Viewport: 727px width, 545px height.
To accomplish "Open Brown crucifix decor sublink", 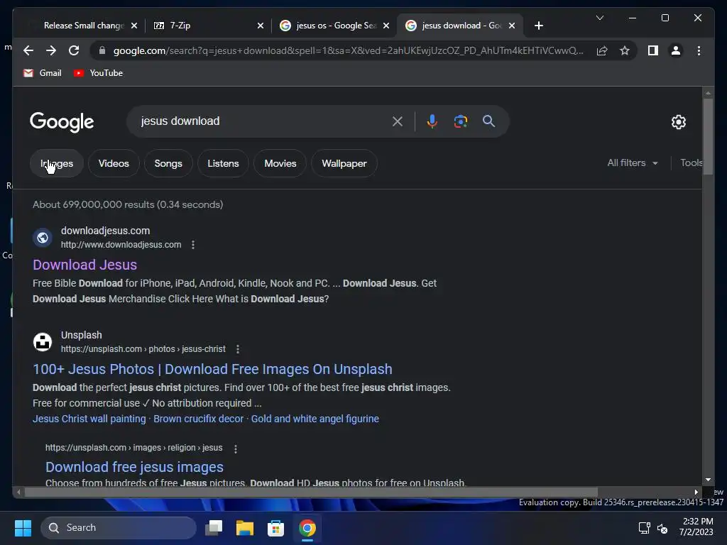I will click(x=199, y=419).
